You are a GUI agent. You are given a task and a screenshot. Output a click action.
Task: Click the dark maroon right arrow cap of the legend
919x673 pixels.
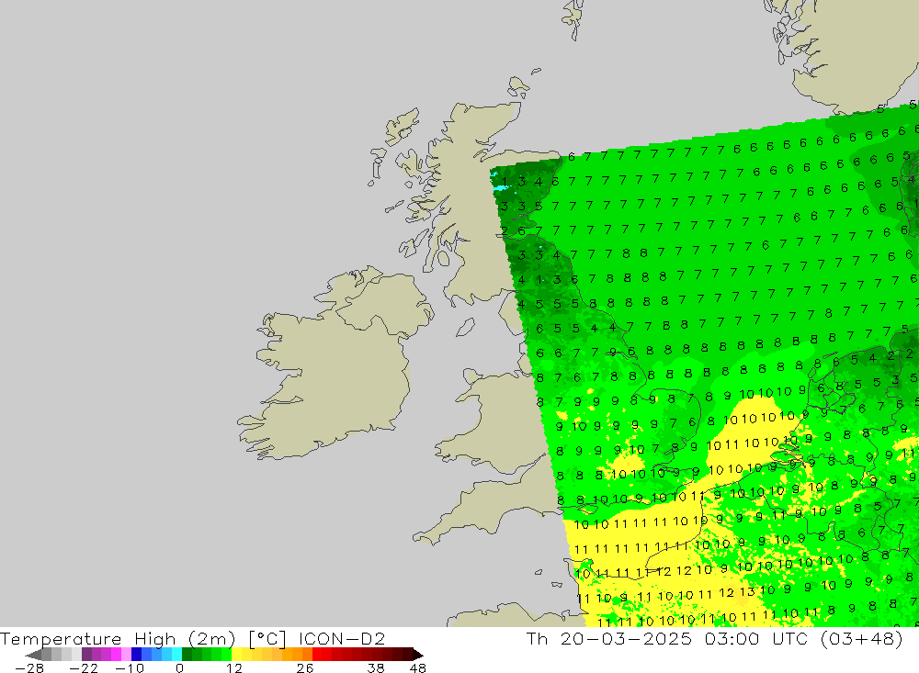pos(418,655)
